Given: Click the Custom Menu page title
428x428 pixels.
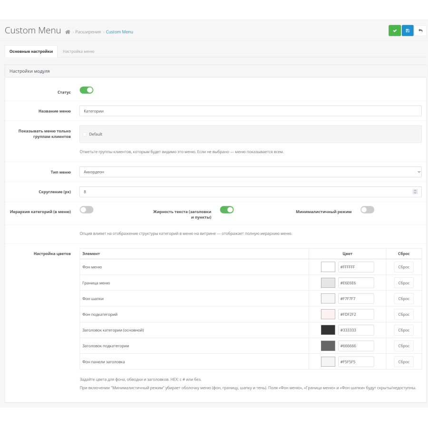Looking at the screenshot, I should 33,30.
